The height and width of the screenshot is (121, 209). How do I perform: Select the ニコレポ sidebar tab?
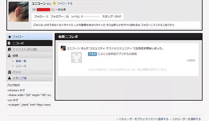click(x=30, y=43)
